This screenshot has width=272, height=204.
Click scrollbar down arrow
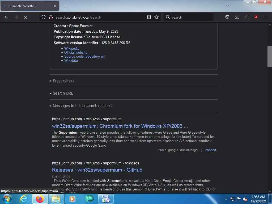(270, 191)
